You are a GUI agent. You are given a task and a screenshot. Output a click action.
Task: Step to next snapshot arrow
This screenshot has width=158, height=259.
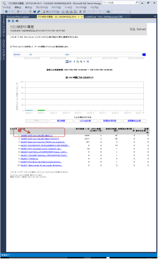(84, 61)
